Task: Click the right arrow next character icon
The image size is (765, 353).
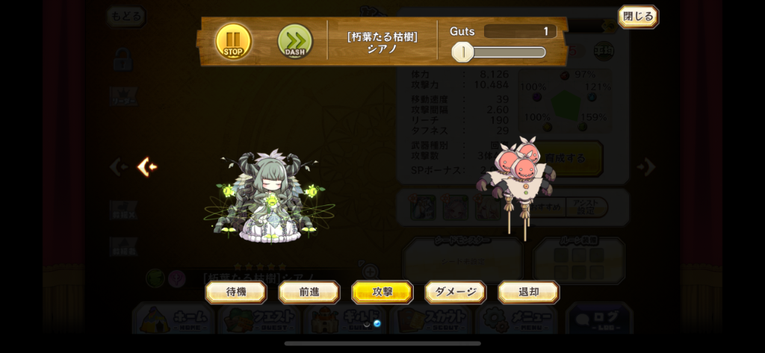Action: click(x=646, y=166)
